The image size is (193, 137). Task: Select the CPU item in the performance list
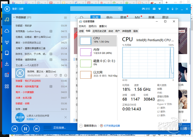[x=97, y=41]
